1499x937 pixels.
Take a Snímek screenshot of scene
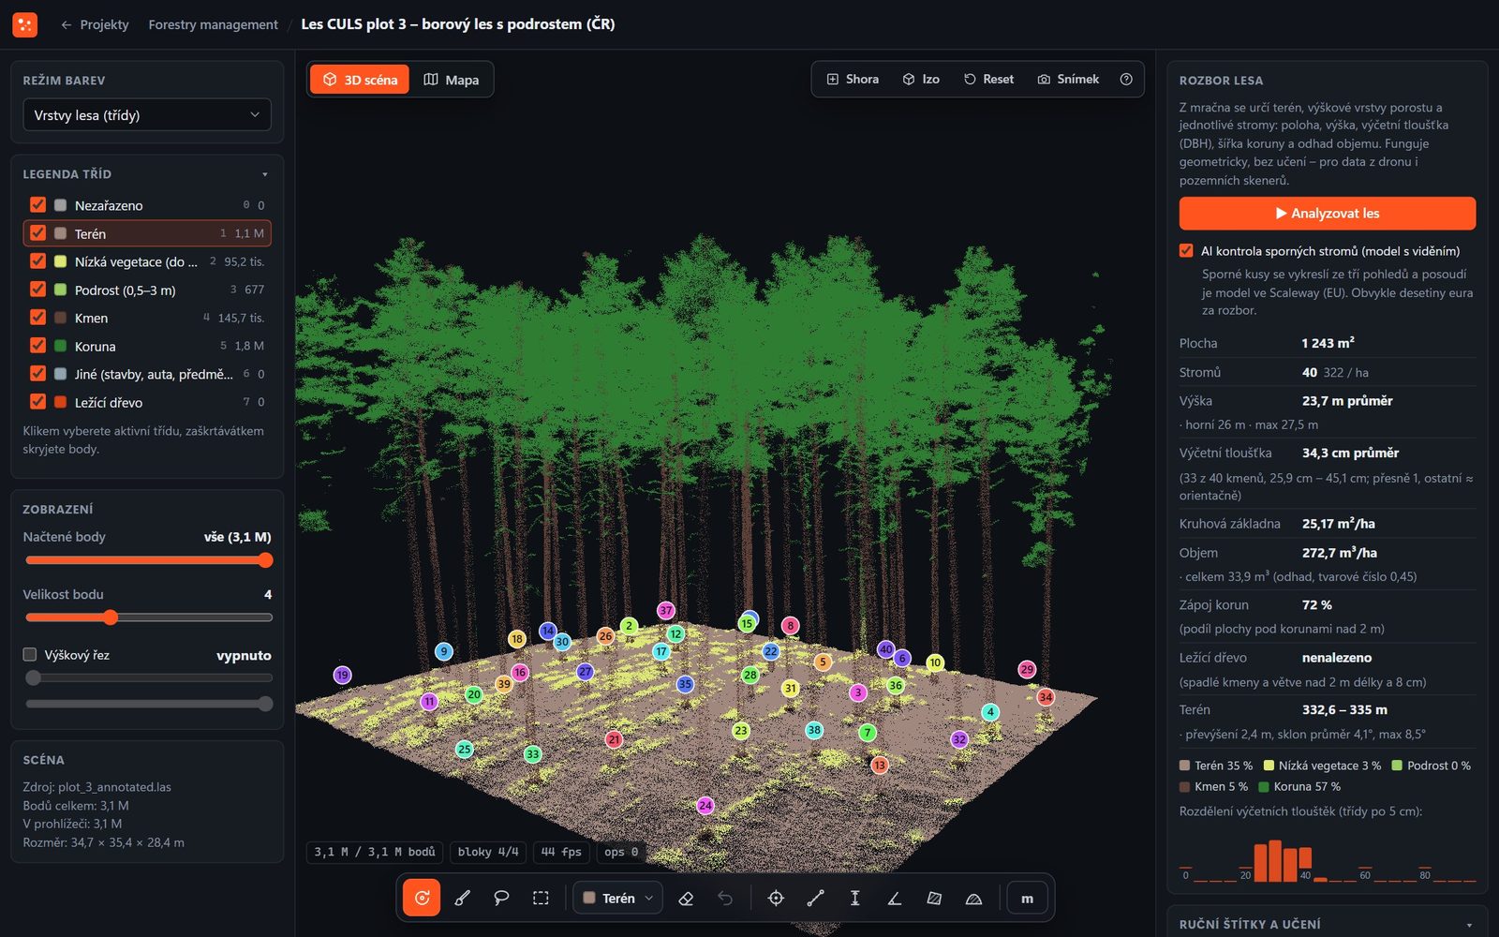click(1068, 80)
